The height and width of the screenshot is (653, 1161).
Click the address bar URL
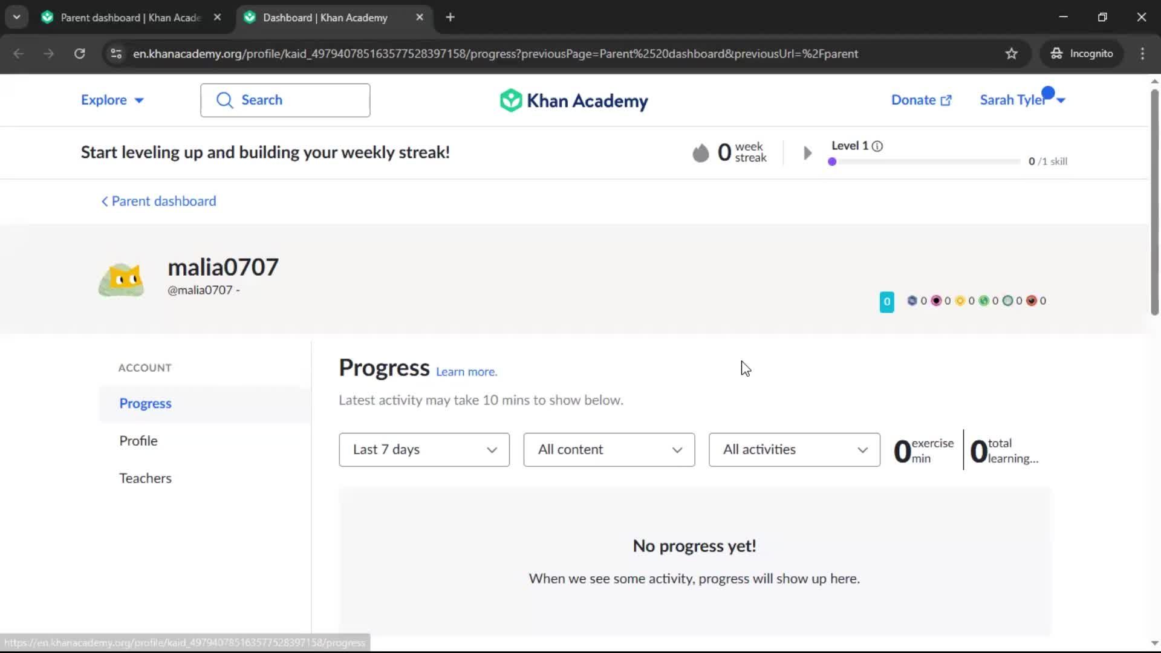(x=495, y=54)
